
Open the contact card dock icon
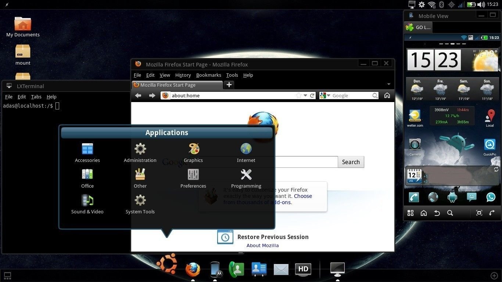pyautogui.click(x=259, y=269)
